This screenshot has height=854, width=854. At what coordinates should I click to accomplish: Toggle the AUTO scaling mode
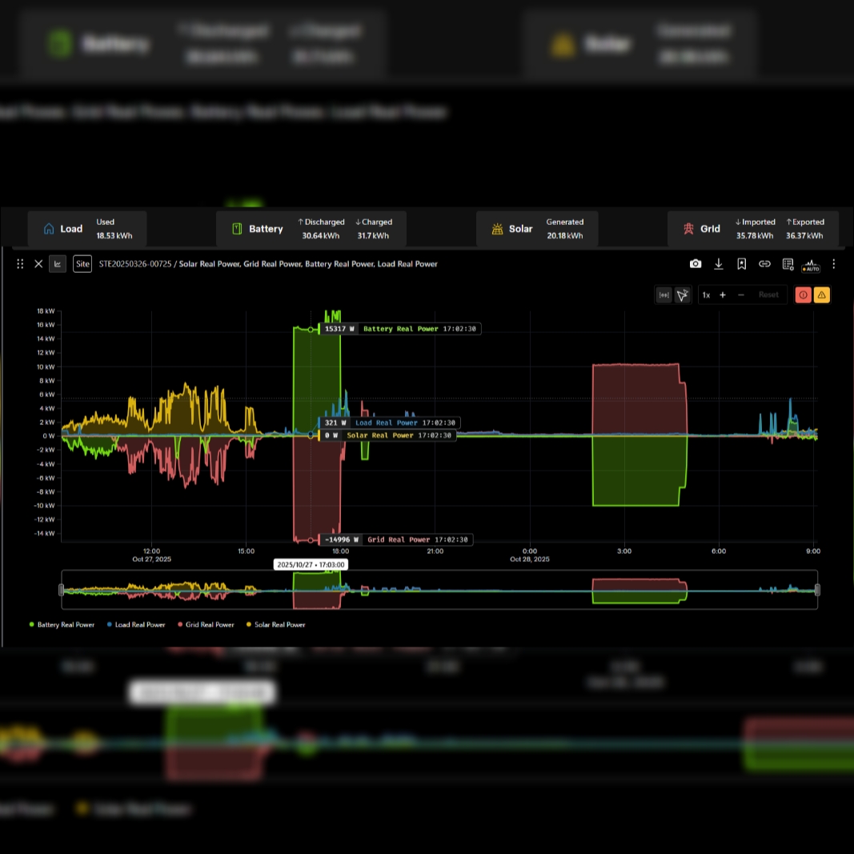(811, 265)
